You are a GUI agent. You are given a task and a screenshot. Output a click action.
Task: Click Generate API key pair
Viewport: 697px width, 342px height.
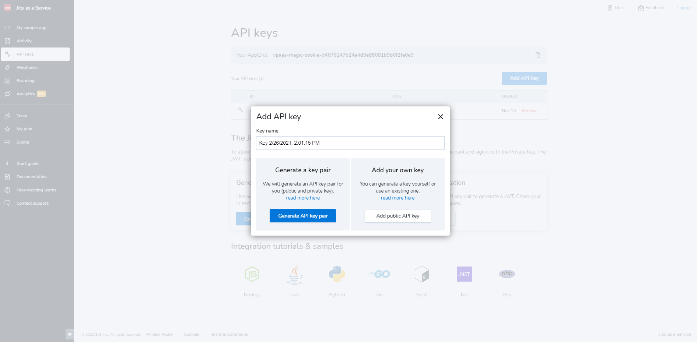coord(302,216)
